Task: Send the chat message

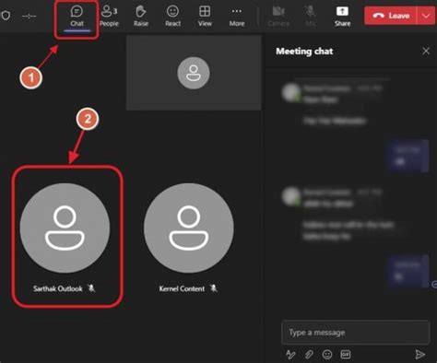Action: click(419, 355)
